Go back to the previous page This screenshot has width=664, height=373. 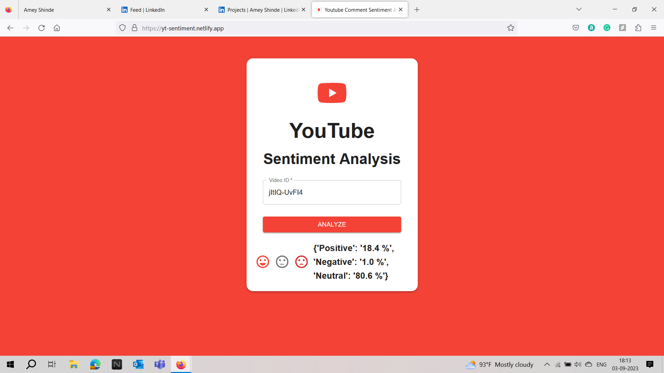tap(10, 28)
